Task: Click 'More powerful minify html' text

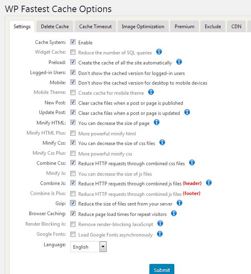Action: pos(107,134)
